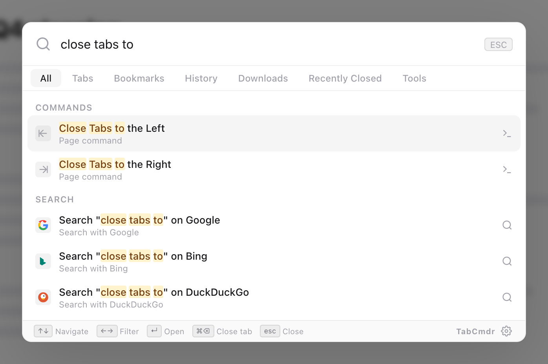Click the terminal prompt icon on Close Tabs to the Right
The height and width of the screenshot is (364, 548).
(507, 169)
